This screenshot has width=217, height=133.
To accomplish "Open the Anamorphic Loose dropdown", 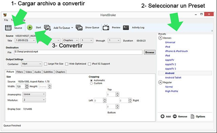I will coord(34,94).
